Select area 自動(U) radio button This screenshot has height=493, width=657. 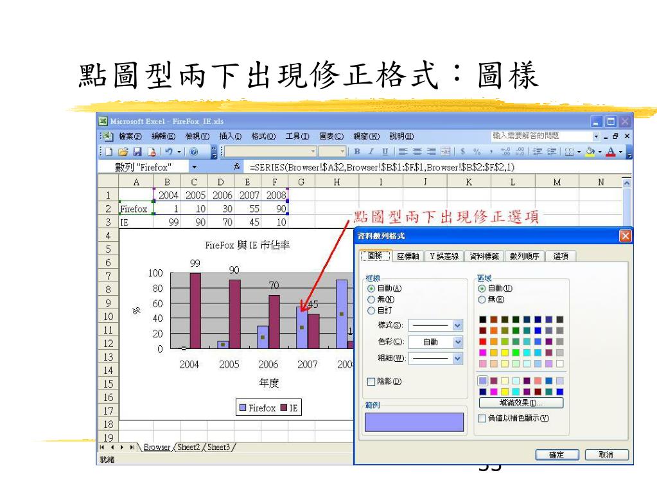coord(482,289)
